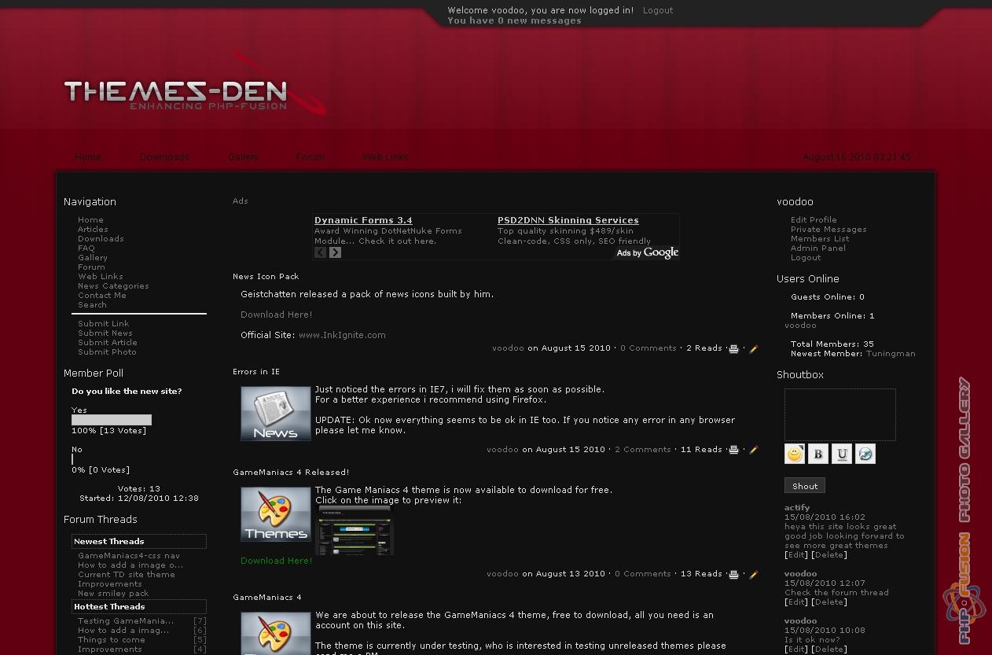Screen dimensions: 992x655
Task: Open Edit Profile in voodoo panel
Action: click(814, 220)
